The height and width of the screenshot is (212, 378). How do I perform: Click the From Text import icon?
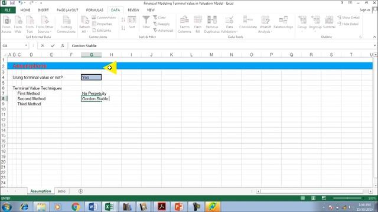[x=30, y=25]
